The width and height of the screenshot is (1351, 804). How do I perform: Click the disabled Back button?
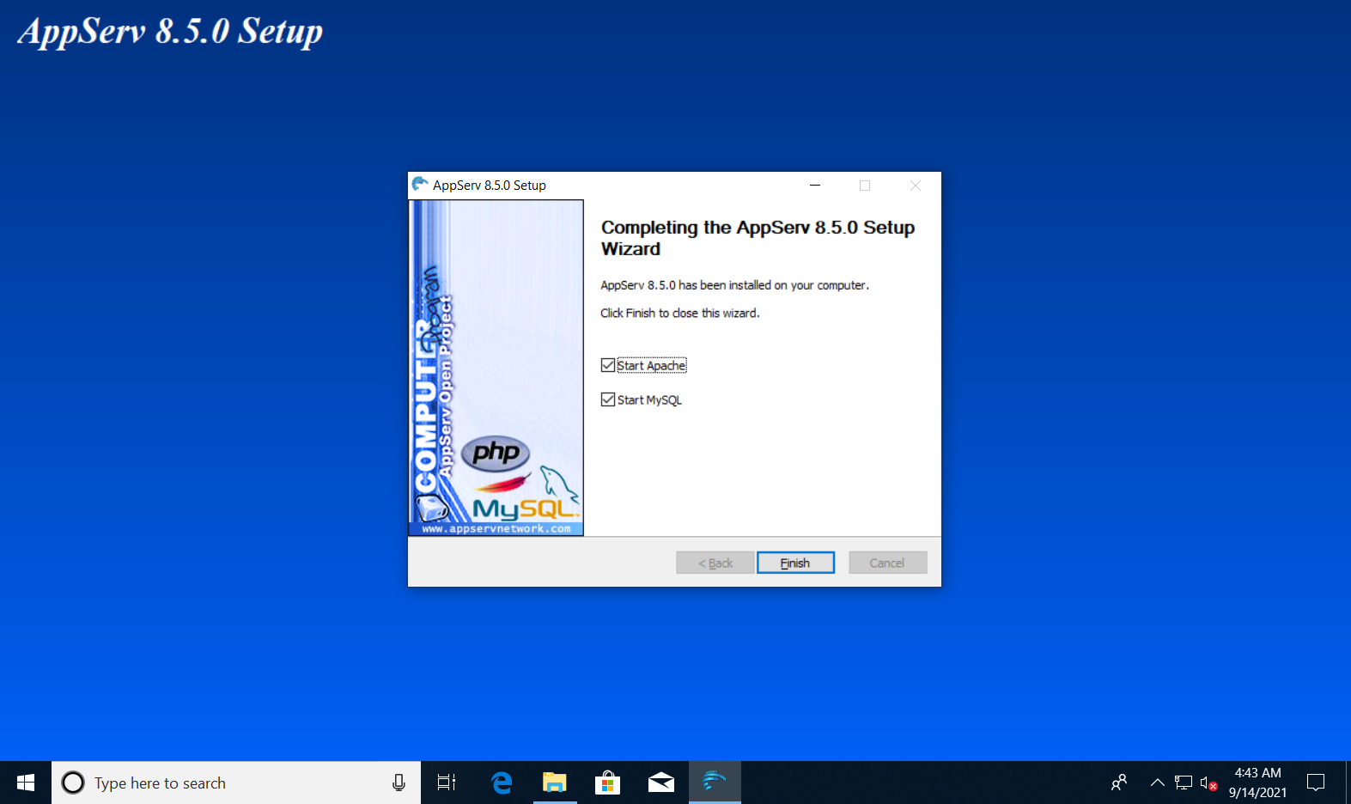pyautogui.click(x=715, y=563)
